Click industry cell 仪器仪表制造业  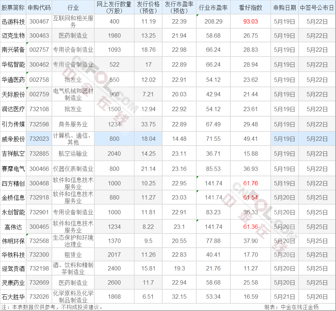pos(73,169)
